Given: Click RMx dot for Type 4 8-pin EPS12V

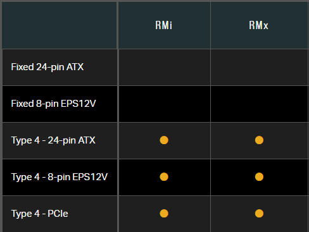Looking at the screenshot, I should pyautogui.click(x=259, y=177).
